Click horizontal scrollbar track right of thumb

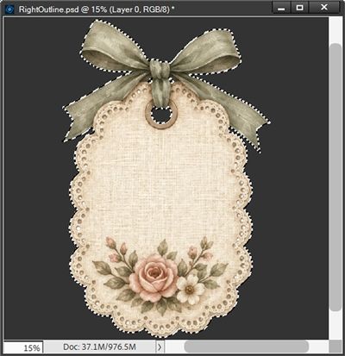[318, 347]
